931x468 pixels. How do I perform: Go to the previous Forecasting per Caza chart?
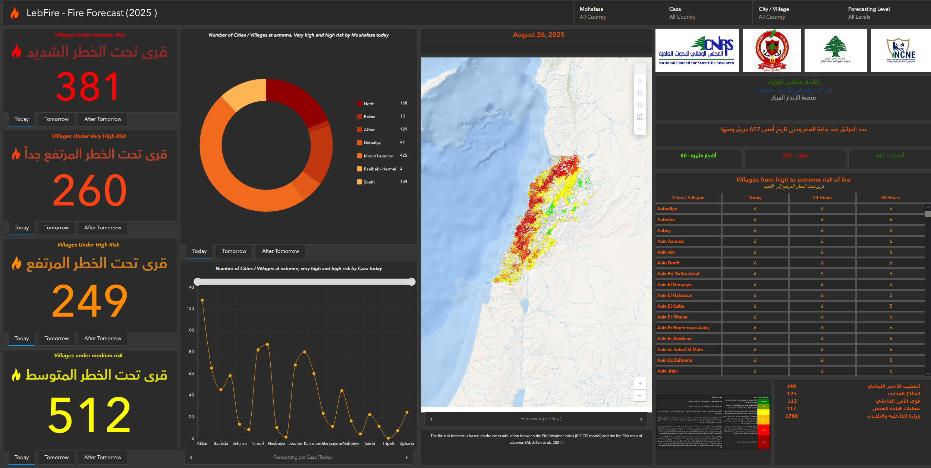coord(191,458)
